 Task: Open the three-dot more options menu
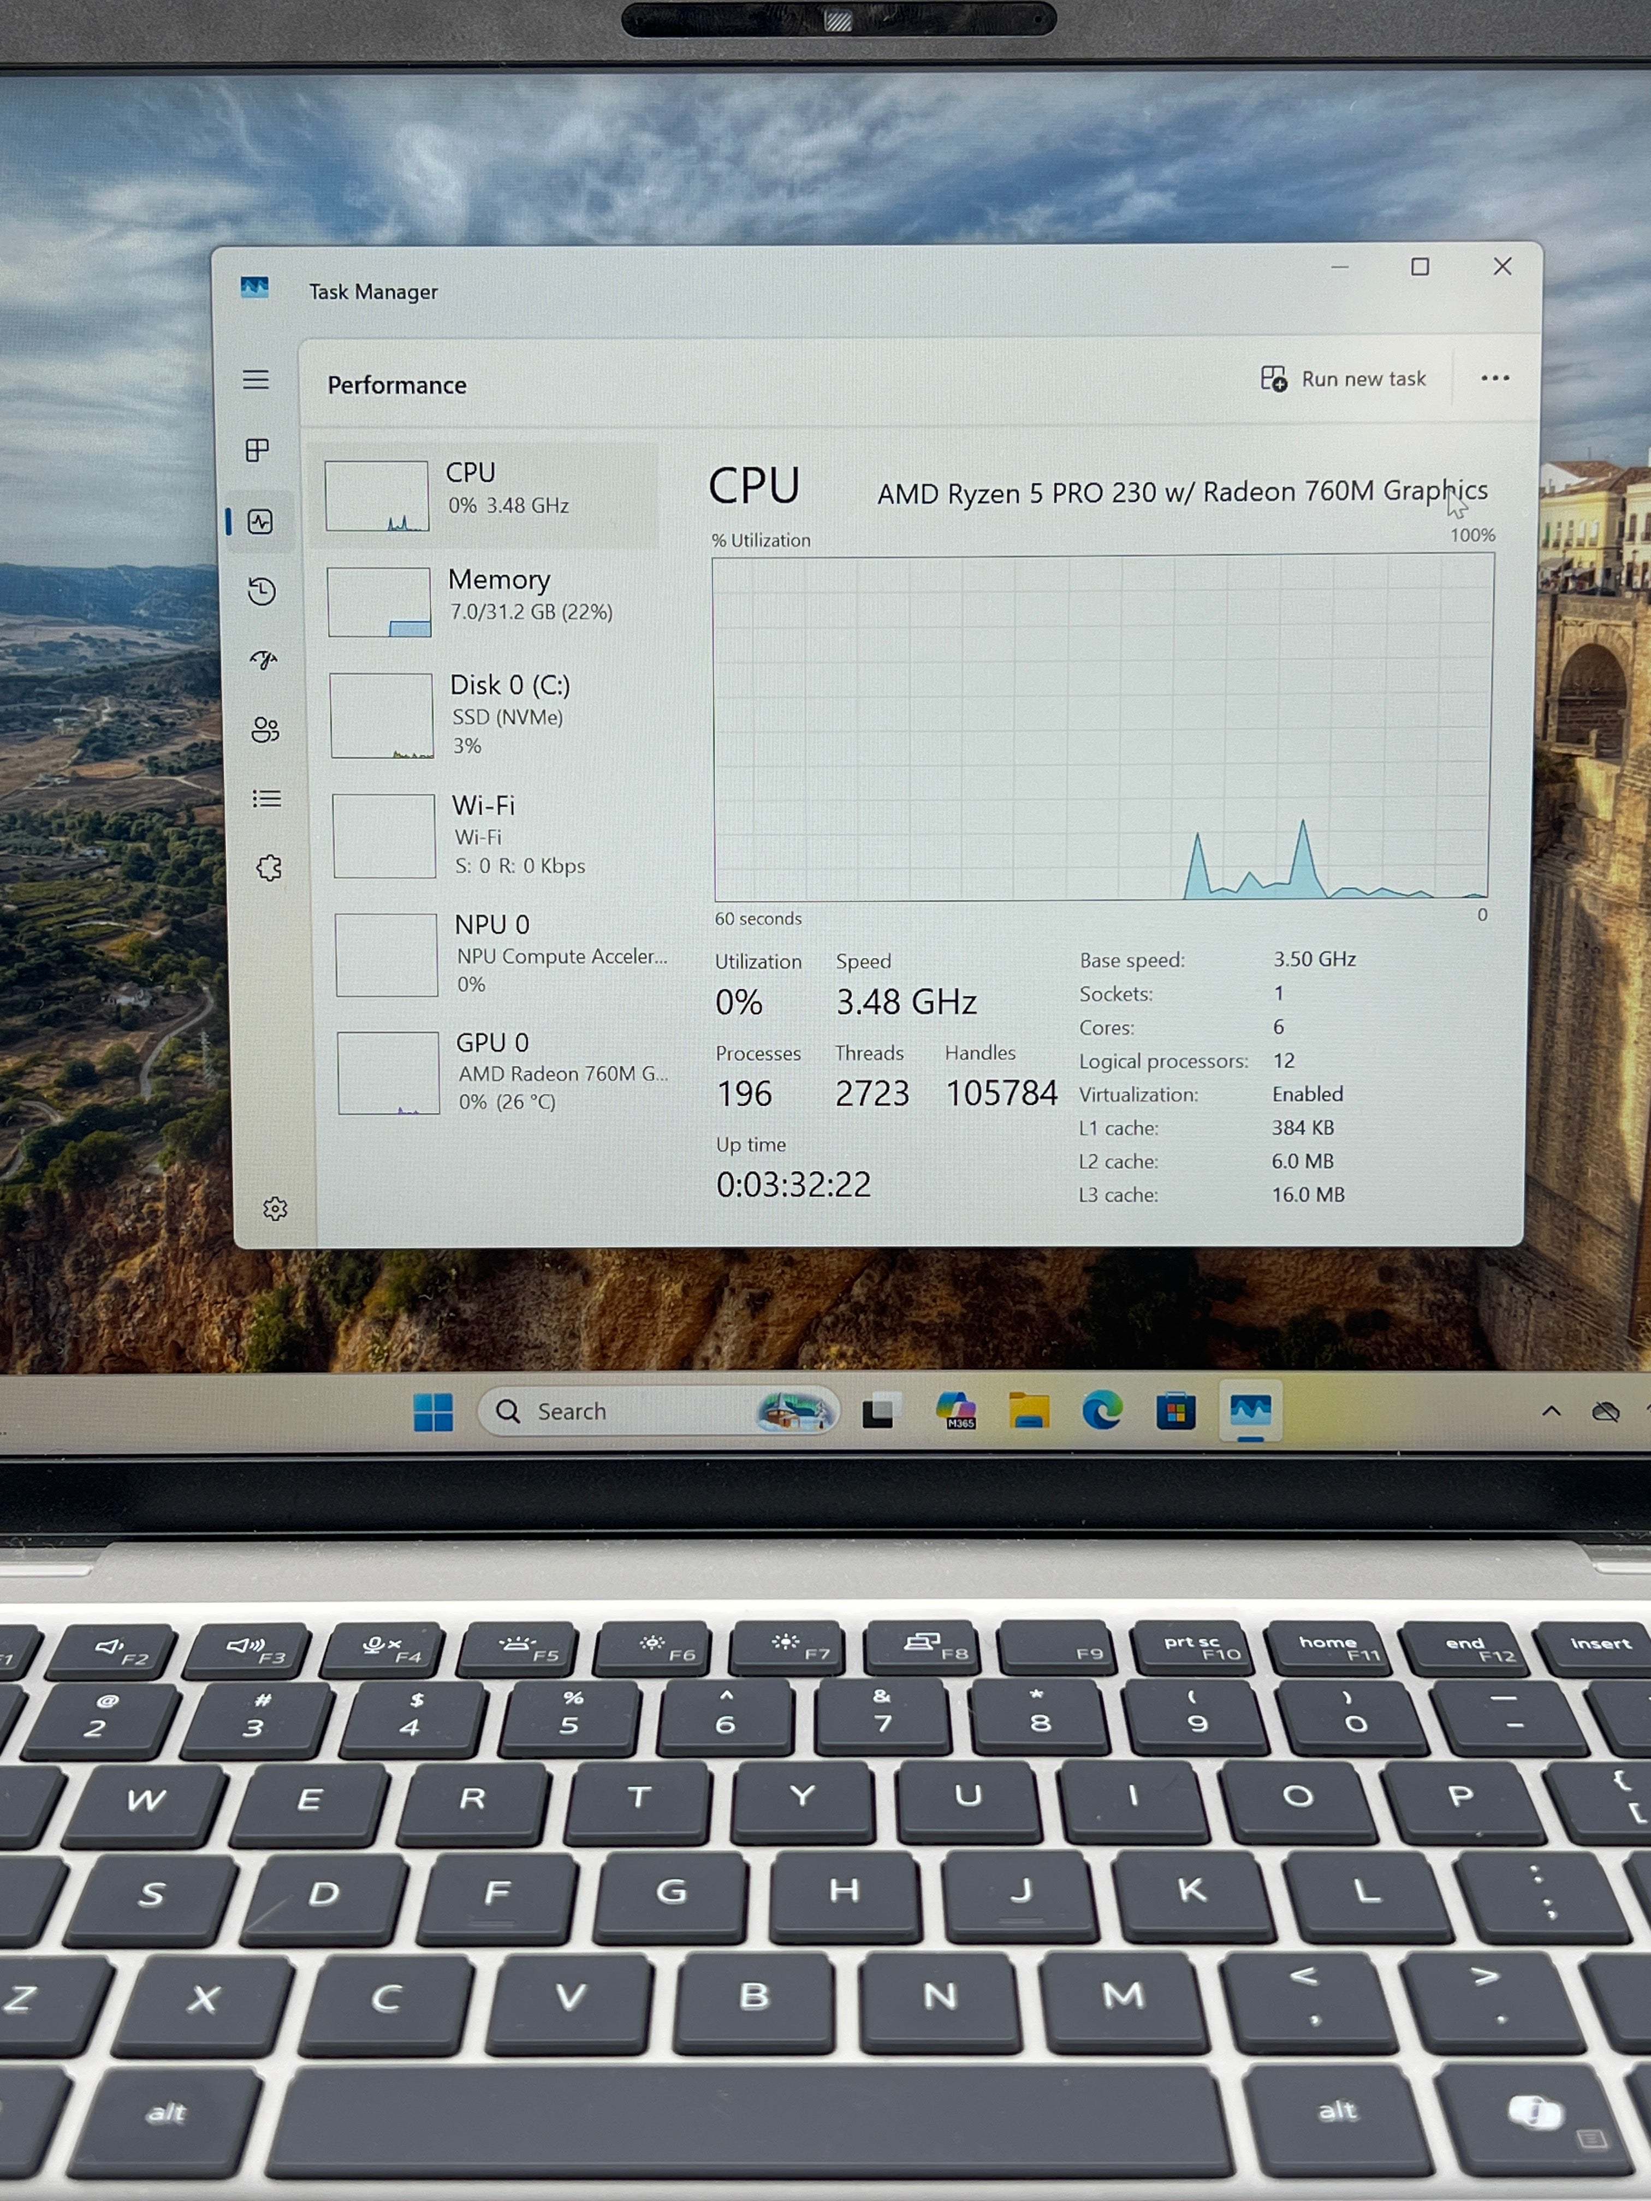click(x=1495, y=378)
